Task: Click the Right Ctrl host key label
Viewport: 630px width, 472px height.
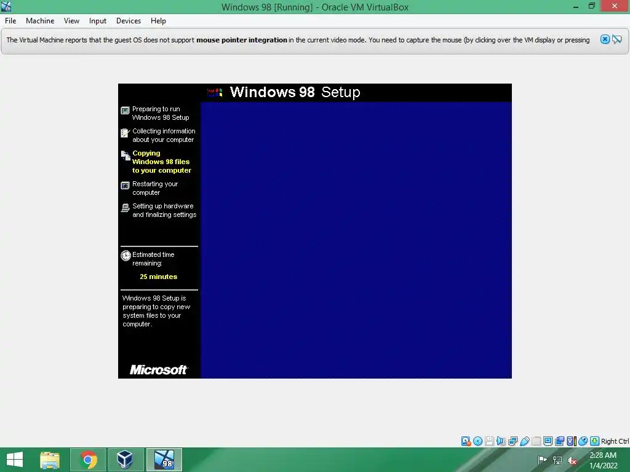Action: (615, 441)
